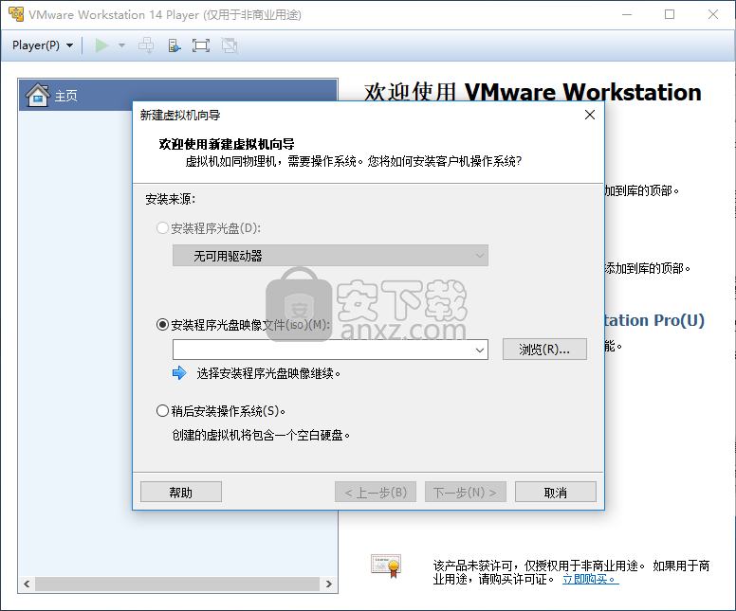The width and height of the screenshot is (736, 611).
Task: Open the Player(P) menu
Action: [43, 45]
